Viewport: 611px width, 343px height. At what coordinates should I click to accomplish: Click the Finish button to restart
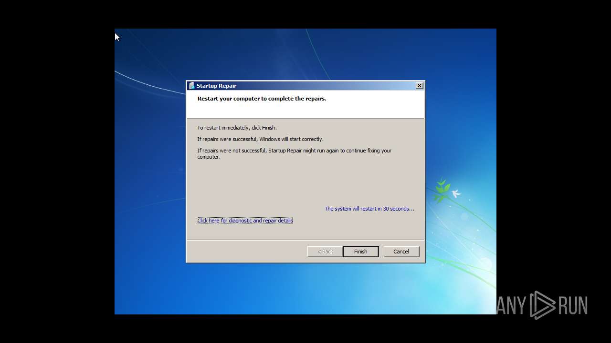click(360, 252)
